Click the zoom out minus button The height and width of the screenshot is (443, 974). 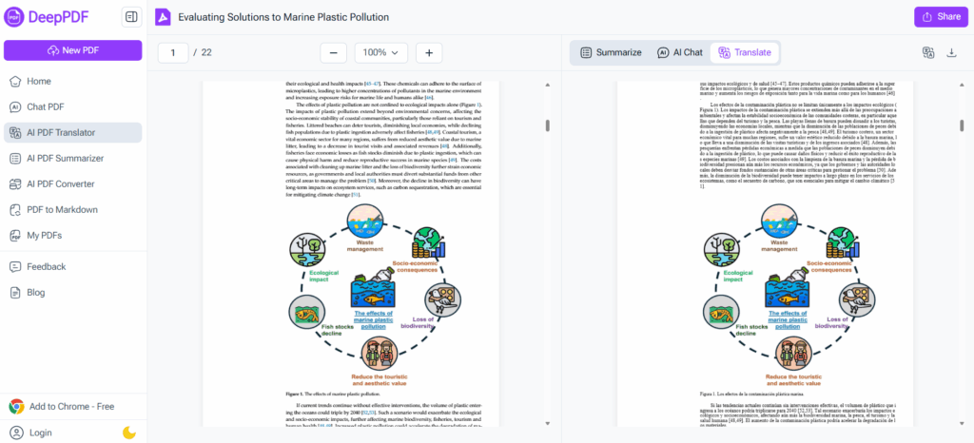(x=333, y=53)
